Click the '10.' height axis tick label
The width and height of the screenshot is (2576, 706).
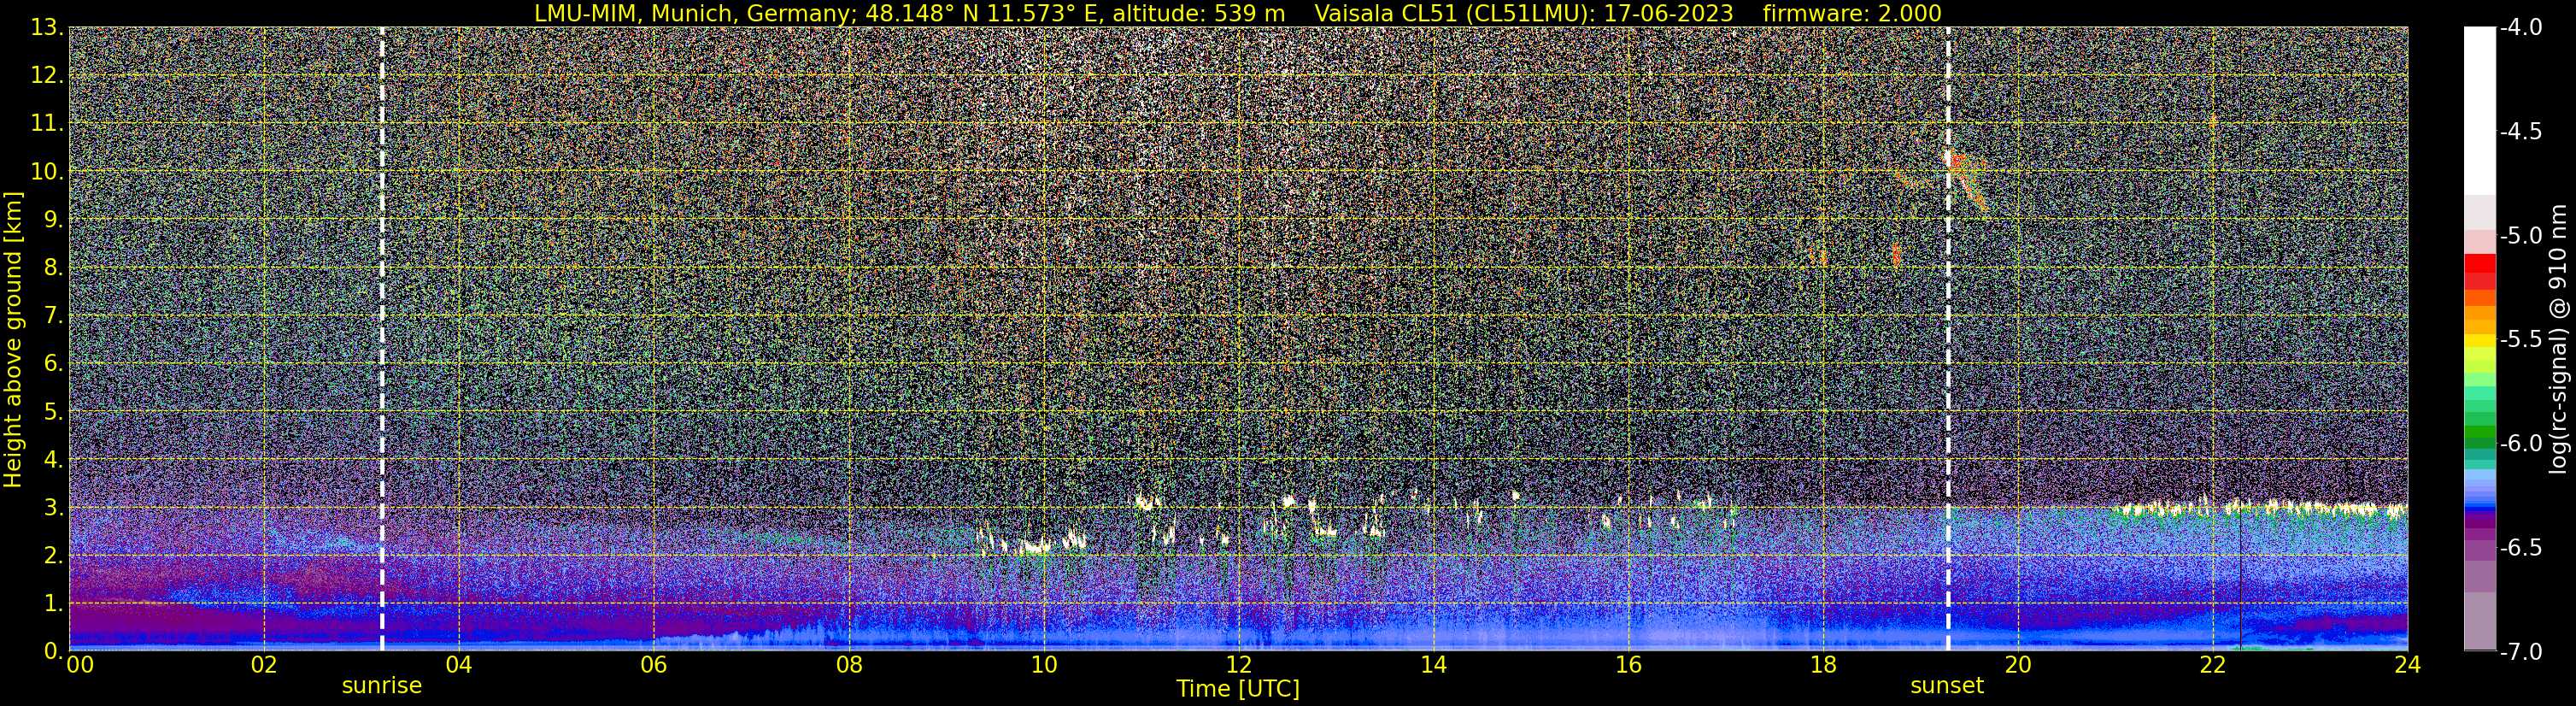[x=46, y=172]
